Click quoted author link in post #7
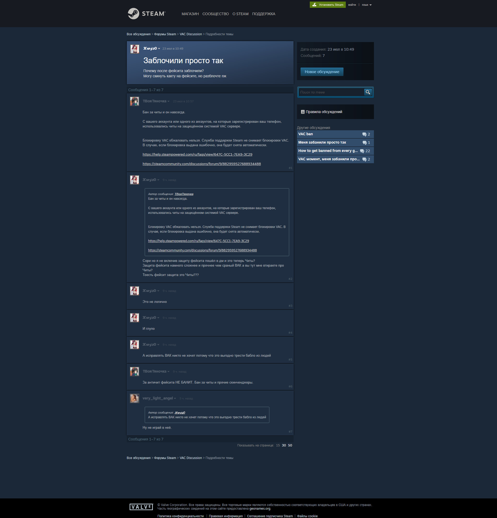The height and width of the screenshot is (518, 497). tap(180, 413)
